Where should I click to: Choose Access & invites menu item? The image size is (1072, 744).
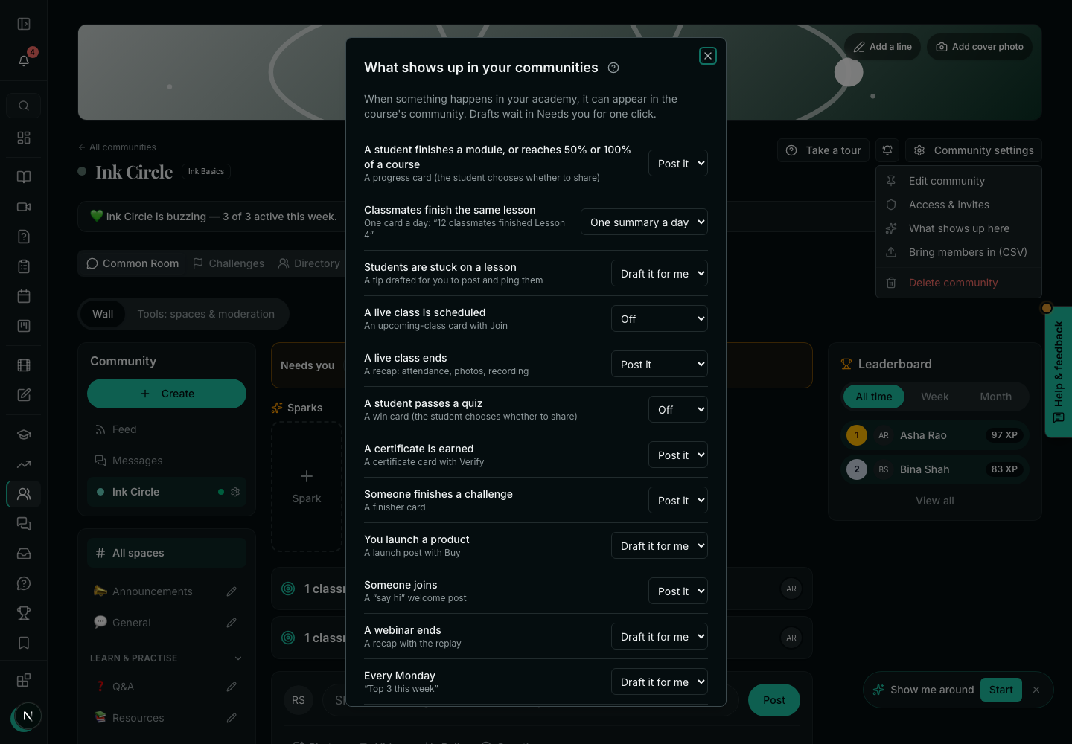959,205
